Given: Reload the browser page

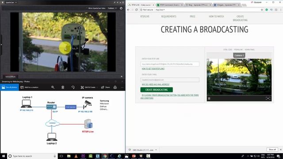Looking at the screenshot, I should 137,10.
